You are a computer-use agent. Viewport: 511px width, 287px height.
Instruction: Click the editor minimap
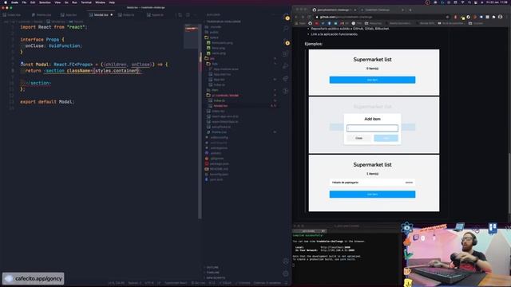coord(192,36)
